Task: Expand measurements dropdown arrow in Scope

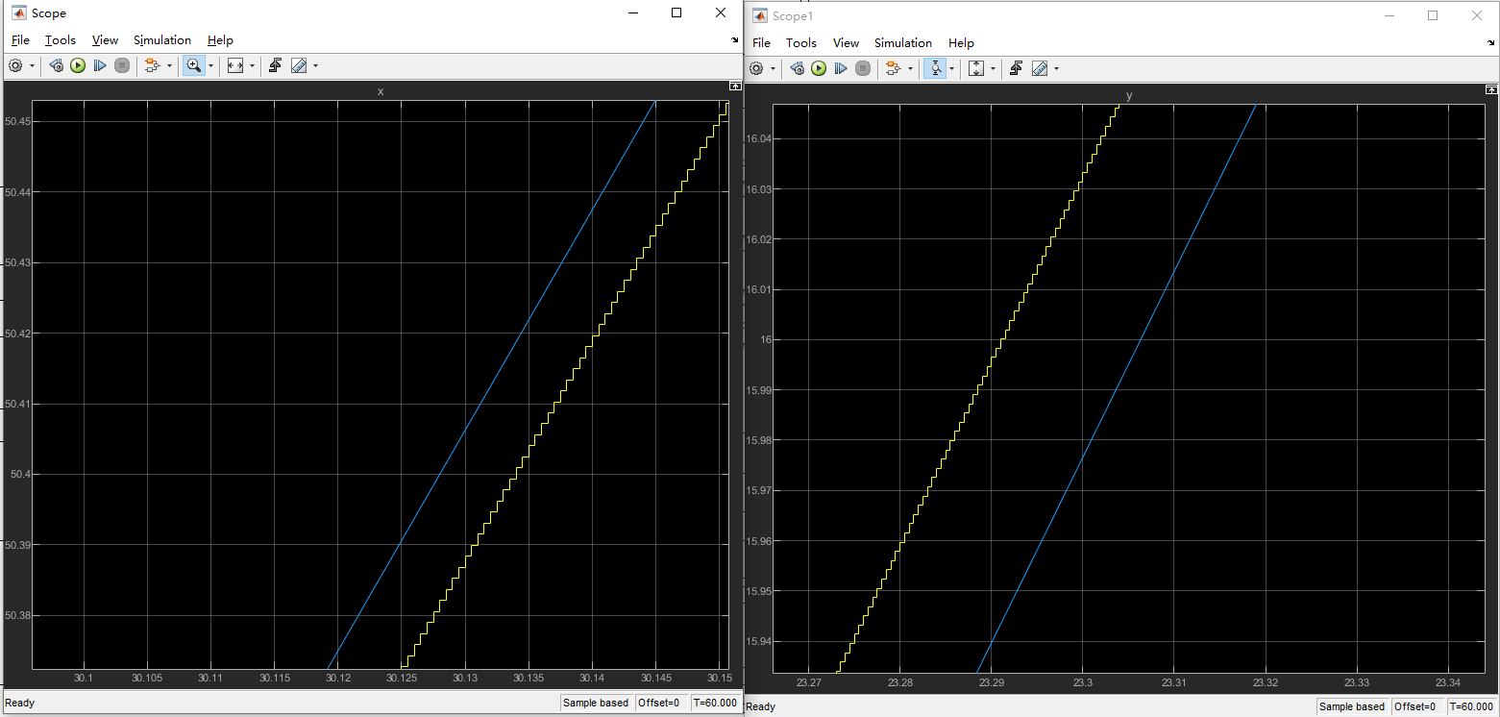Action: point(315,66)
